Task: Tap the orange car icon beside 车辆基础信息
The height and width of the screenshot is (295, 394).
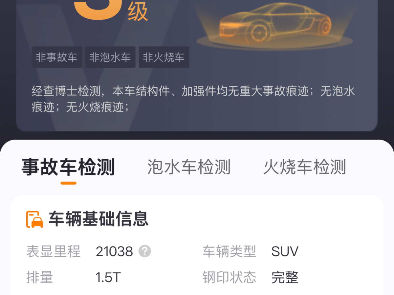Action: (35, 219)
